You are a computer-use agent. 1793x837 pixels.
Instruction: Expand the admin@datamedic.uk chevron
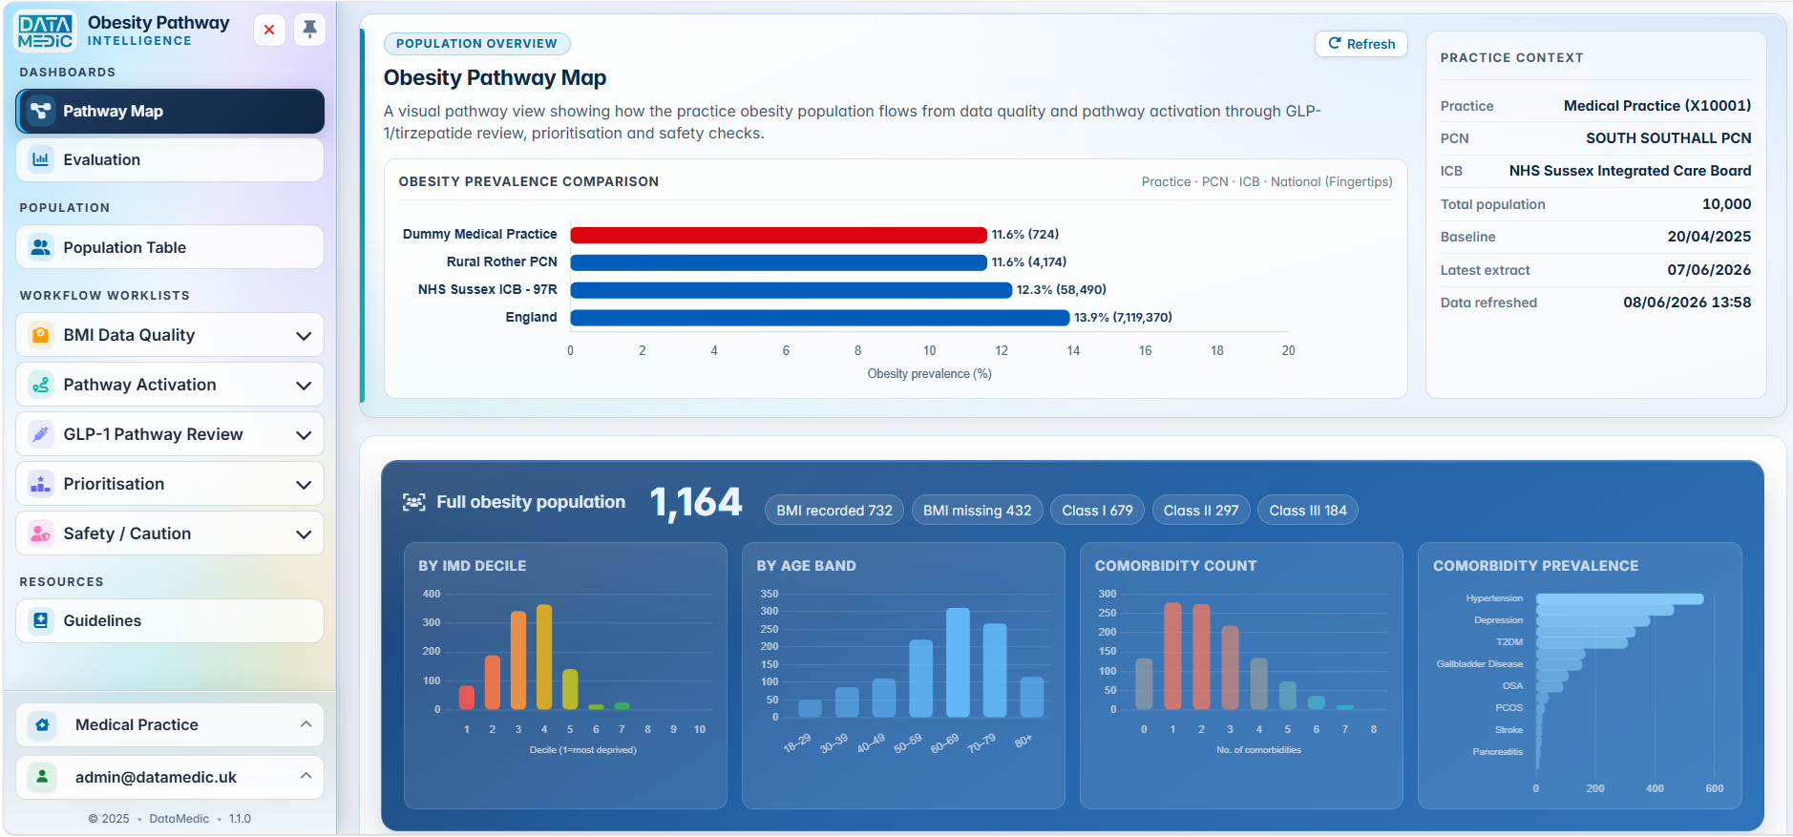306,776
